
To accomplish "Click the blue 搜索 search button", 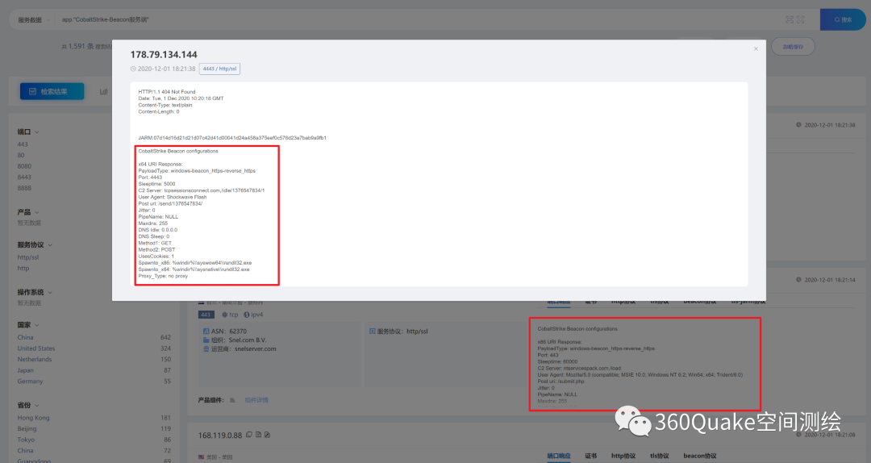I will point(842,19).
